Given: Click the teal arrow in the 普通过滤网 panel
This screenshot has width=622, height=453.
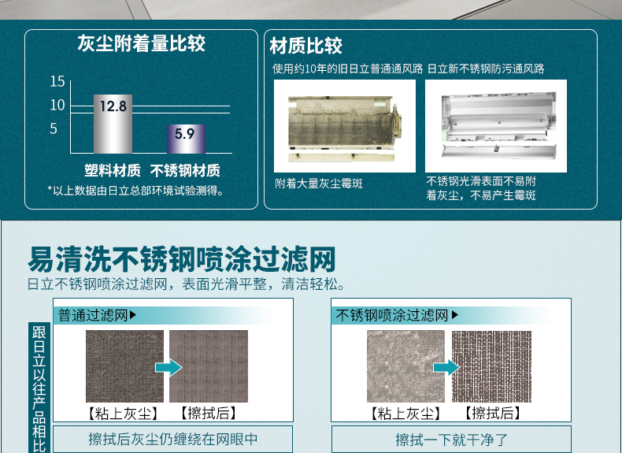Looking at the screenshot, I should click(167, 367).
